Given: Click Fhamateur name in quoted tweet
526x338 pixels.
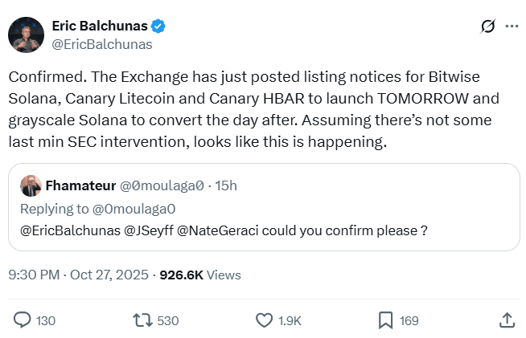Looking at the screenshot, I should pyautogui.click(x=79, y=185).
